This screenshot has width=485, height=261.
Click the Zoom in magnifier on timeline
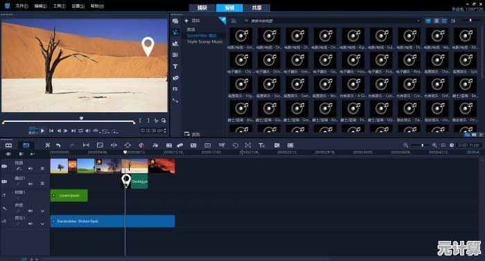click(x=434, y=145)
